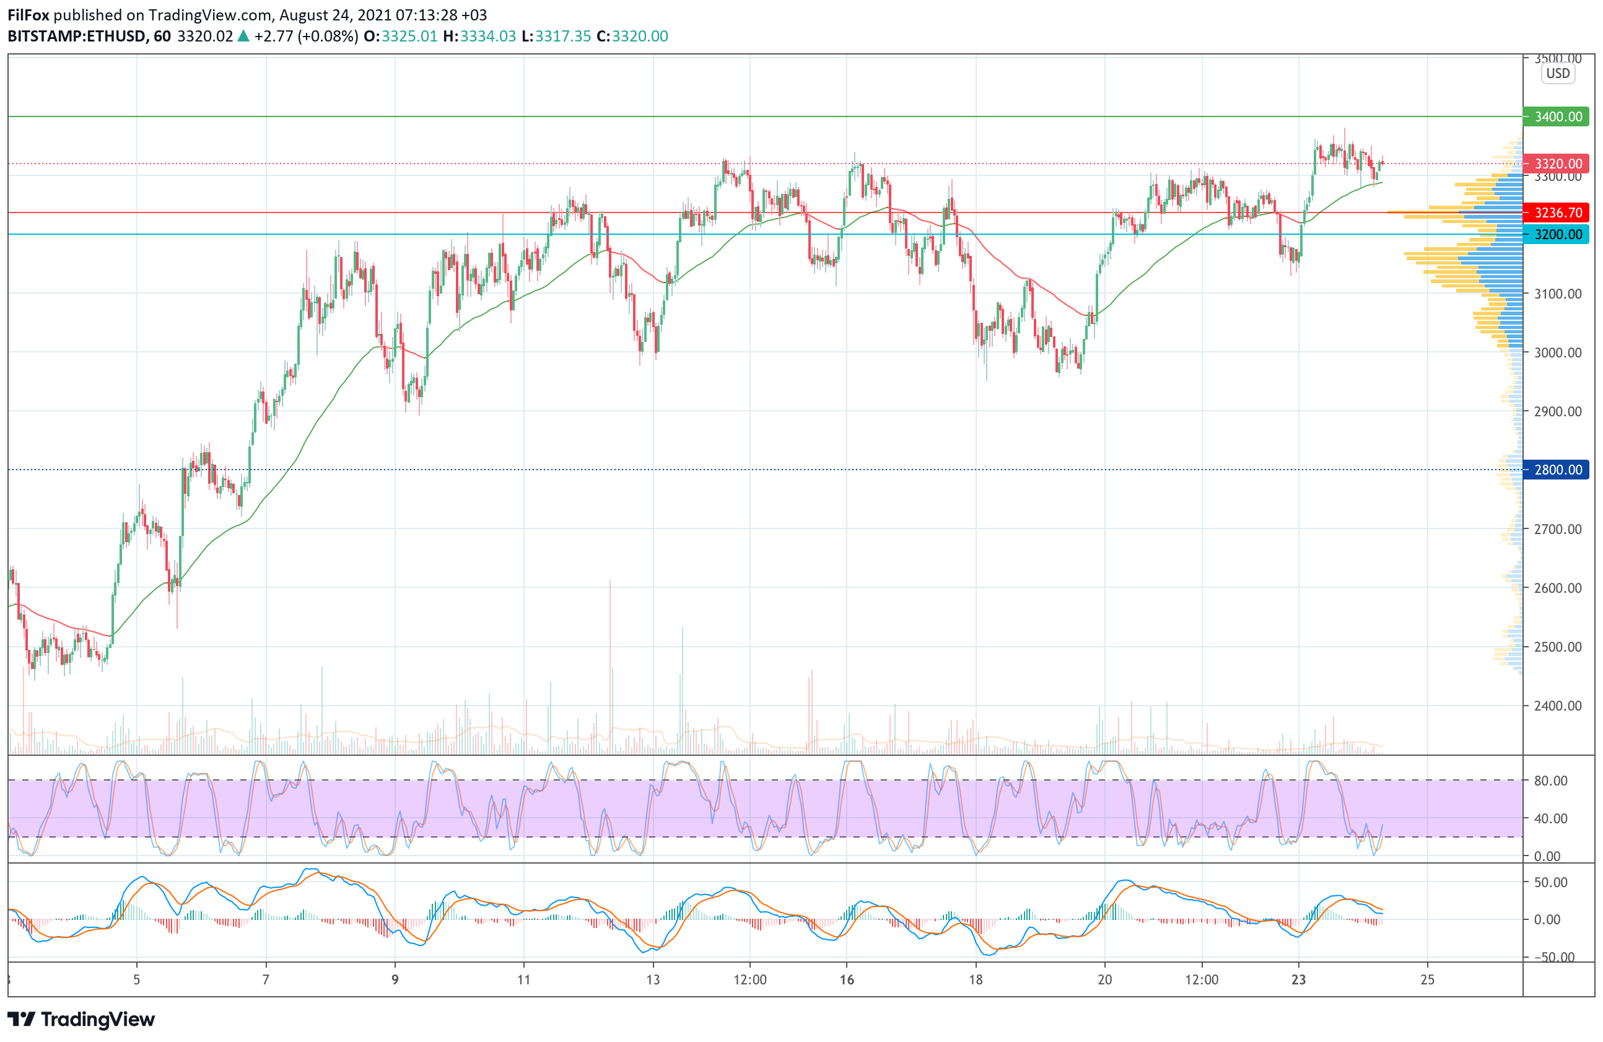
Task: Click the 80.00 stochastic scale label
Action: [x=1550, y=781]
